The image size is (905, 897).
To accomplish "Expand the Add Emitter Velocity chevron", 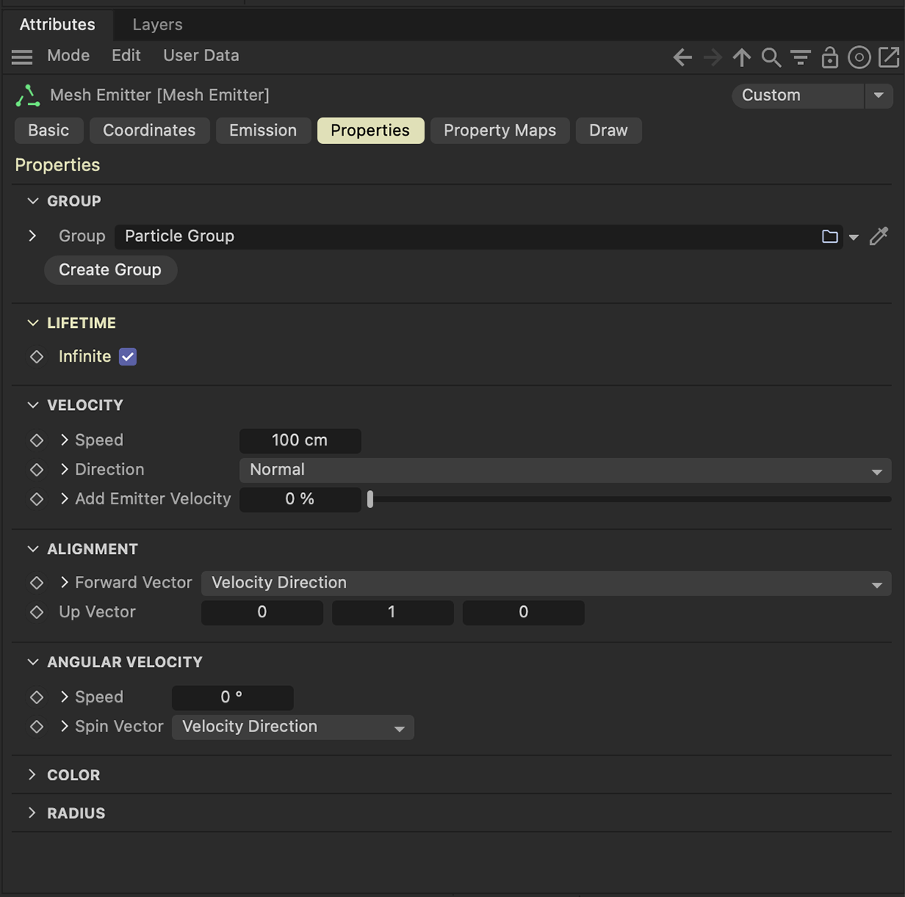I will (65, 498).
